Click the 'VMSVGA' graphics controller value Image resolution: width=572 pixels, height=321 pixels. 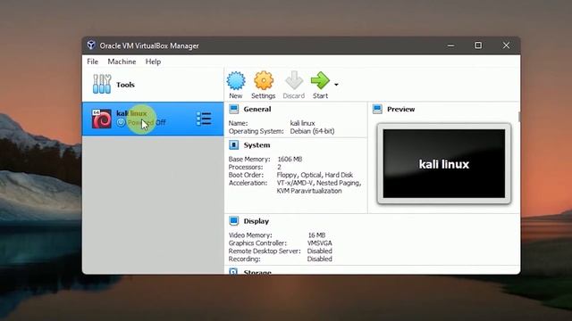pos(320,243)
